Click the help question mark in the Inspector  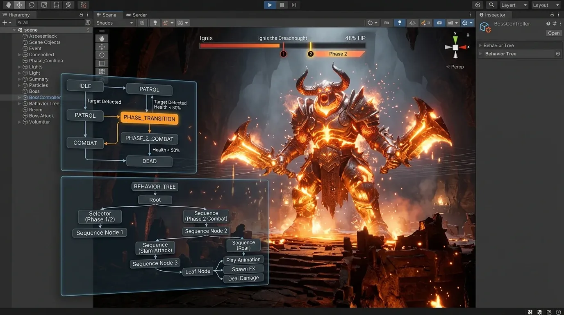548,24
